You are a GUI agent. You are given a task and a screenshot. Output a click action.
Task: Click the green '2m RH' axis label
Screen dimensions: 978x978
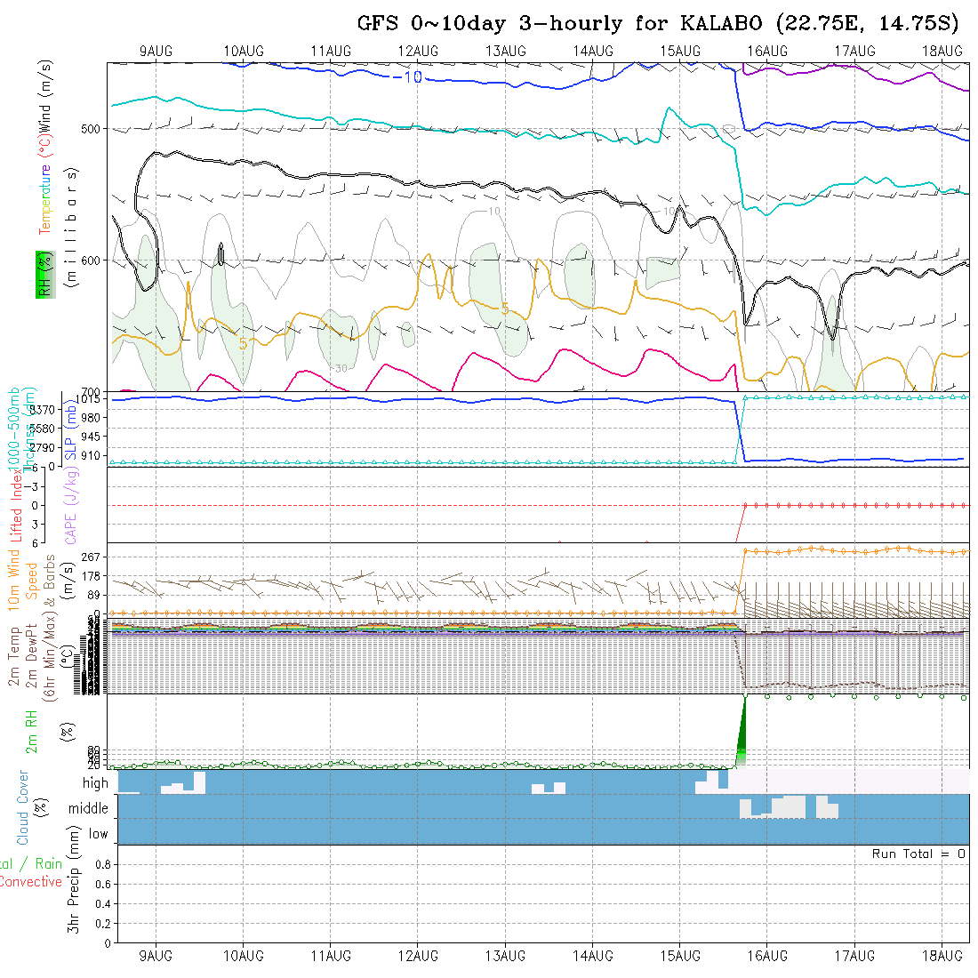(31, 732)
